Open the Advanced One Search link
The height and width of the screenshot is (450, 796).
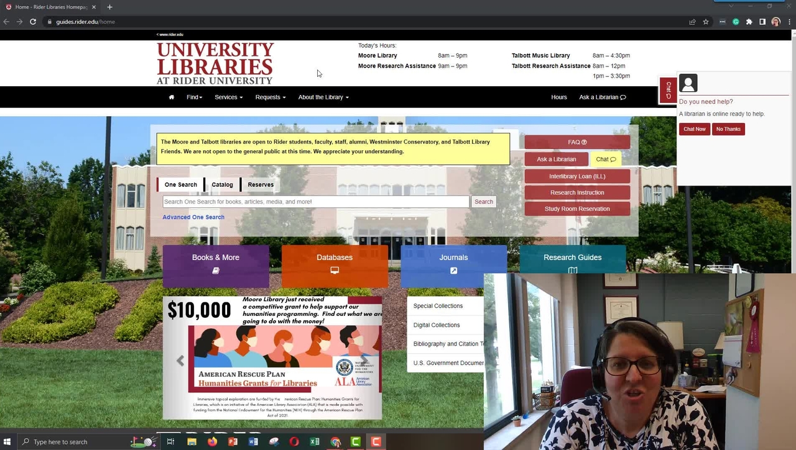193,217
